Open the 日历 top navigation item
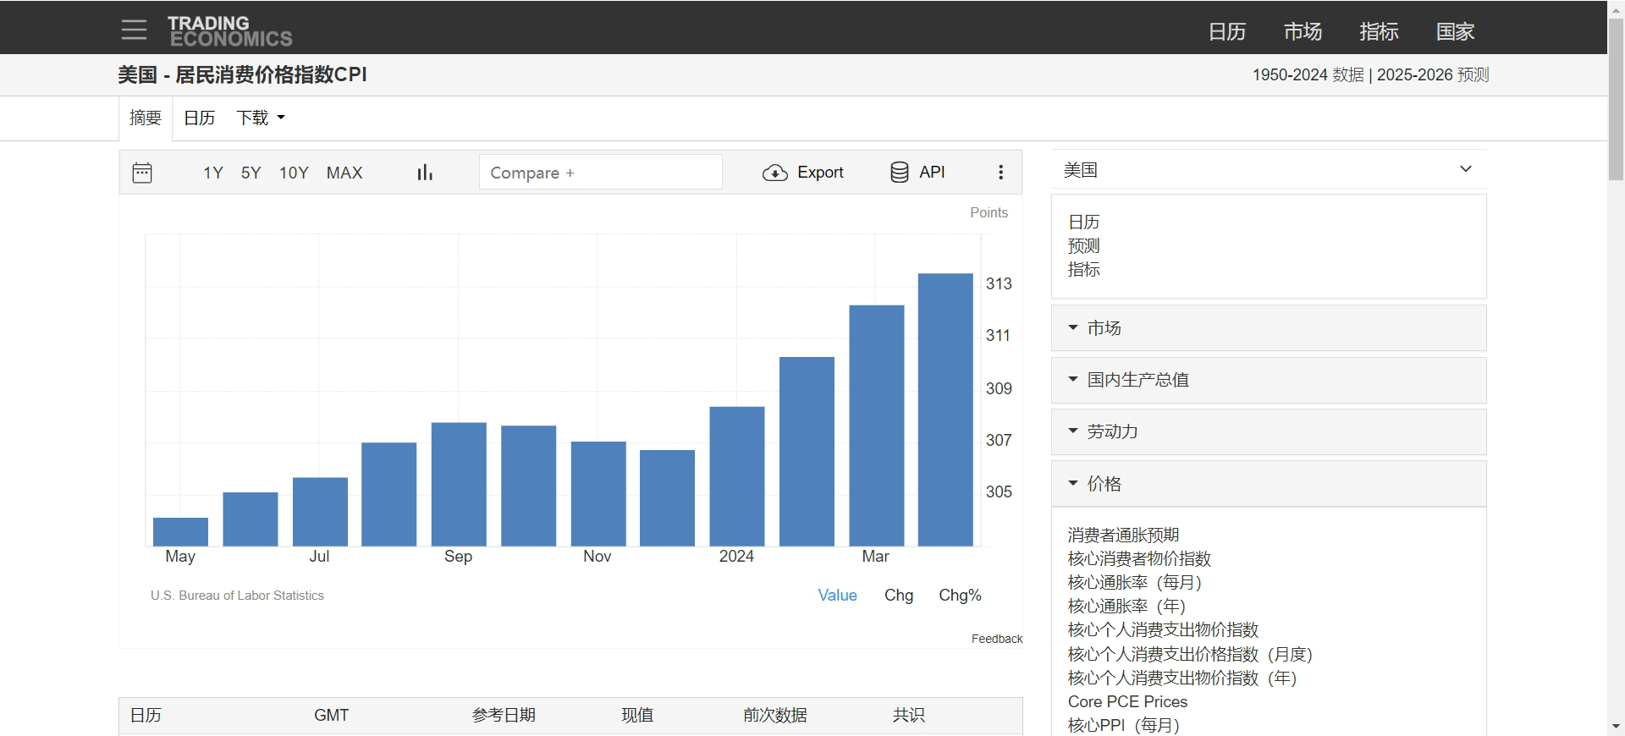This screenshot has height=736, width=1625. point(1227,32)
